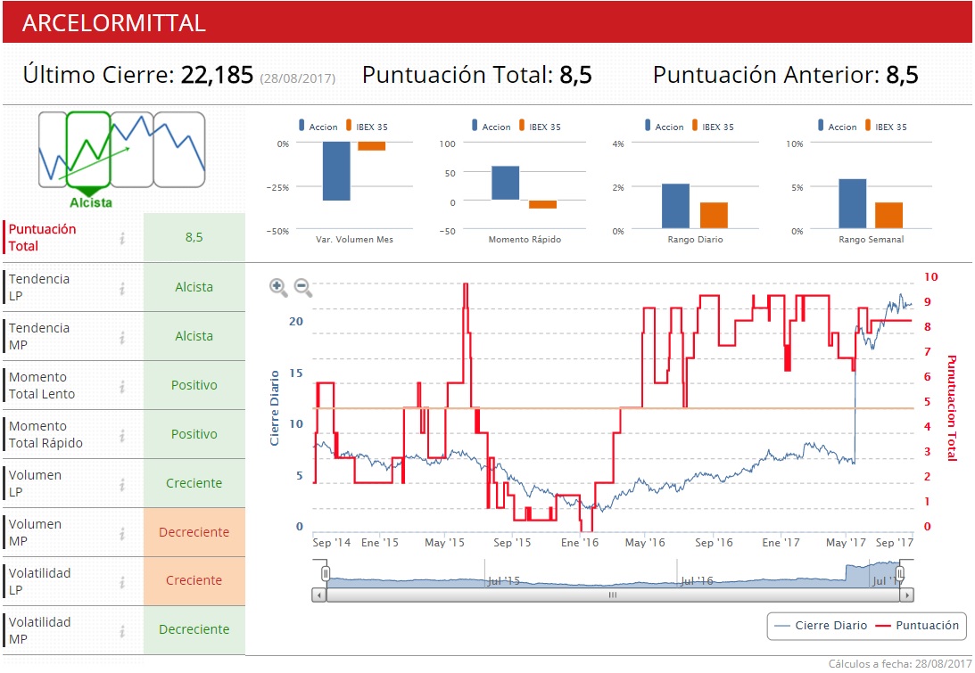Open info icon for Momento Total Lento
Image resolution: width=975 pixels, height=673 pixels.
tap(122, 386)
